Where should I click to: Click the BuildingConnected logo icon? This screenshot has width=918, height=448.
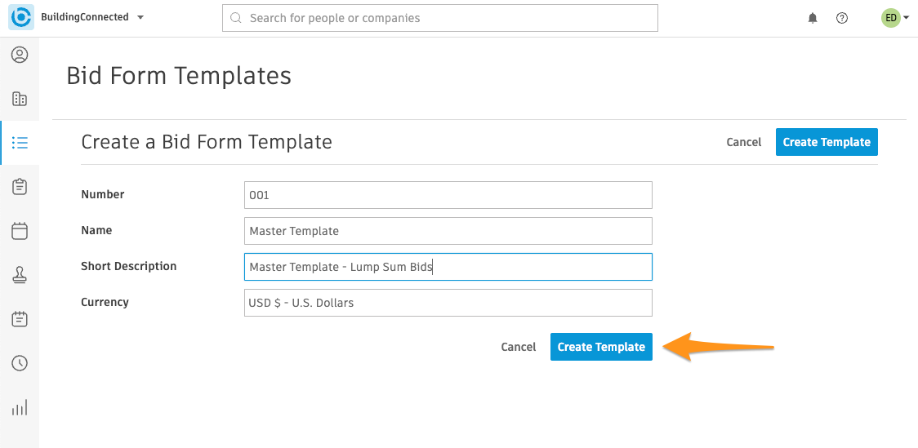coord(21,18)
